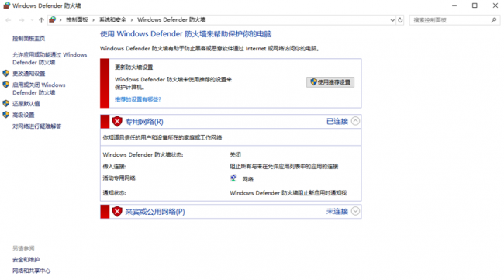Click the Control Panel icon in address bar
This screenshot has height=280, width=504.
point(53,20)
